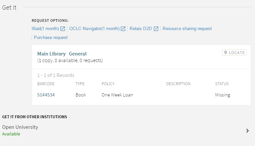Click the Get It section heading
This screenshot has width=255, height=146.
pyautogui.click(x=9, y=8)
